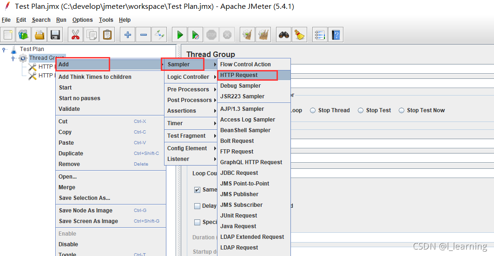The height and width of the screenshot is (256, 494).
Task: Click the Search binoculars icon
Action: point(283,35)
